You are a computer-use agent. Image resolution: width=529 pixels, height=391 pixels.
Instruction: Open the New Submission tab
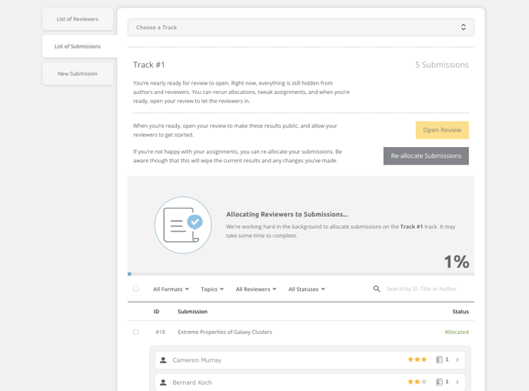(x=78, y=74)
